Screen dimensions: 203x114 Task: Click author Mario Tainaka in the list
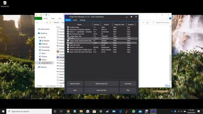click(x=106, y=50)
